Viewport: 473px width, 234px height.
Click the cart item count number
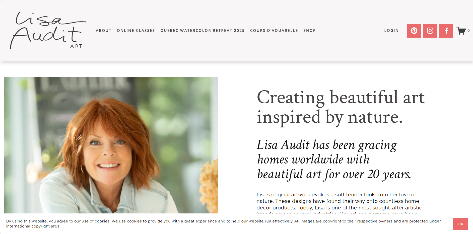pyautogui.click(x=468, y=31)
